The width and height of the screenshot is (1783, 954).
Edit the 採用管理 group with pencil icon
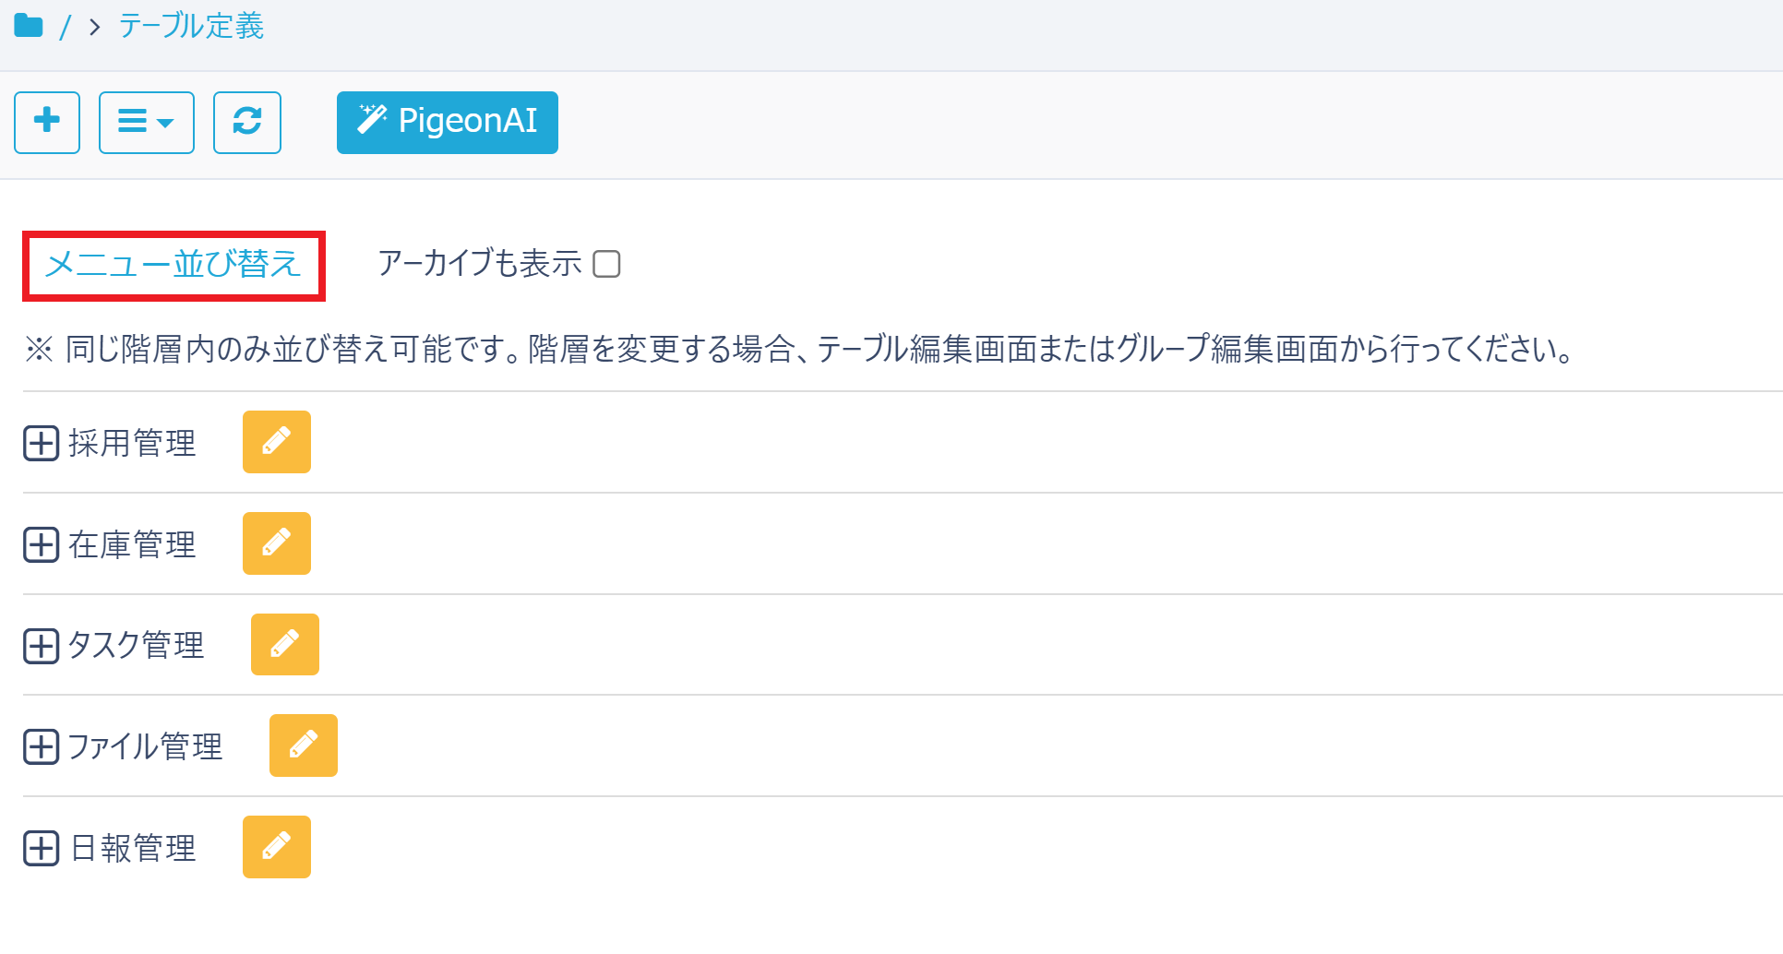[276, 442]
